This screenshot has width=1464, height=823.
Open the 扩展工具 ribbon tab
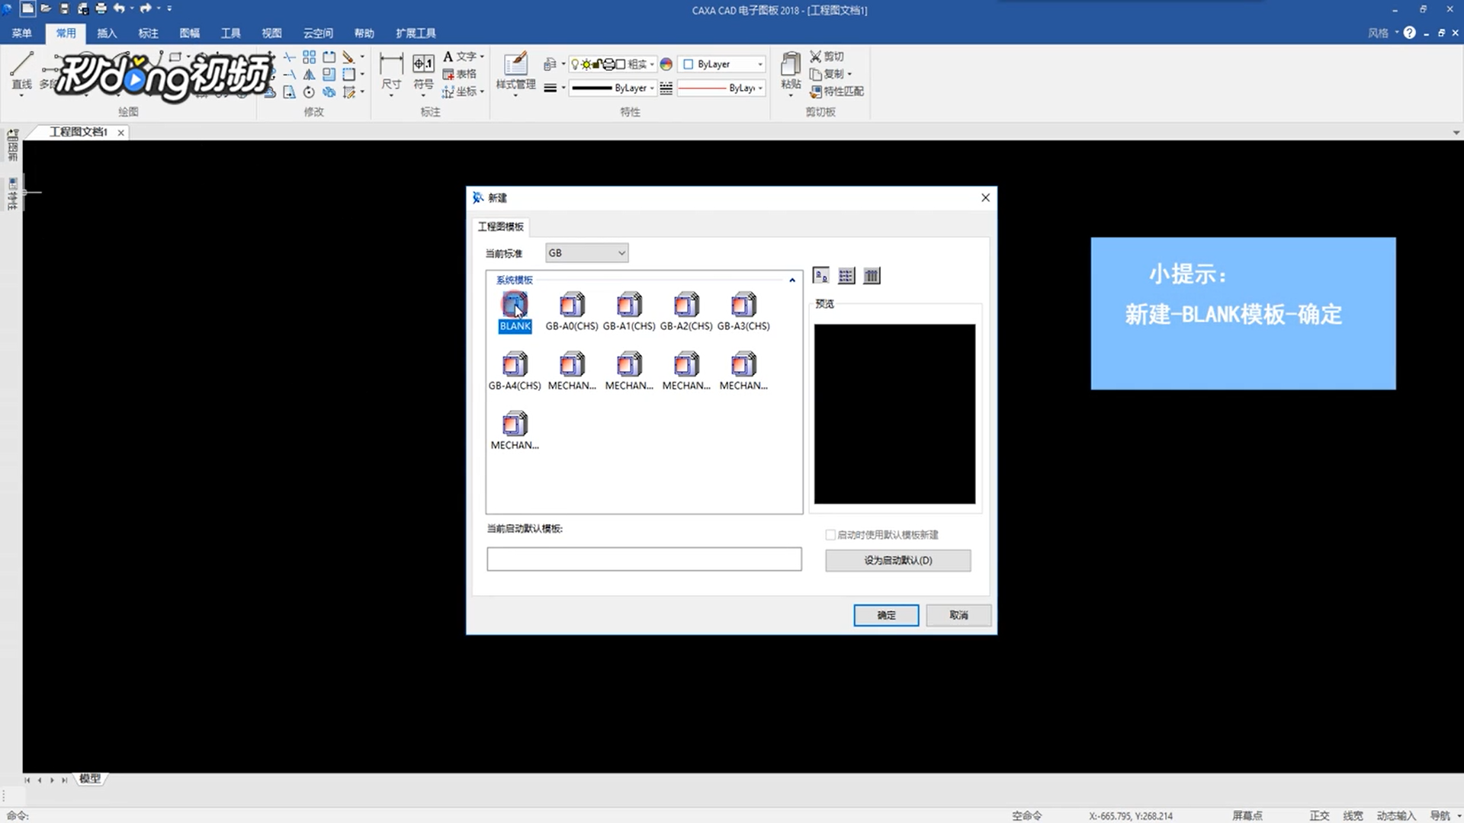pyautogui.click(x=416, y=33)
